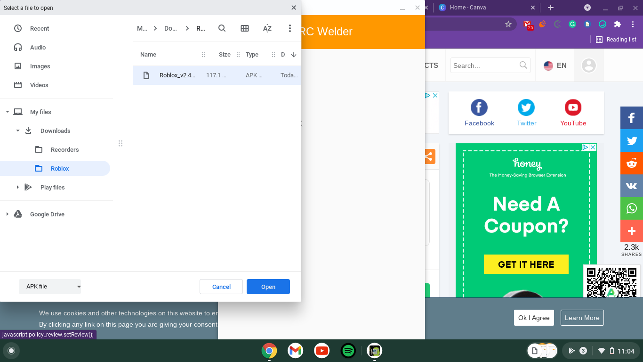Share on VK via side bar
The width and height of the screenshot is (643, 362).
click(632, 186)
